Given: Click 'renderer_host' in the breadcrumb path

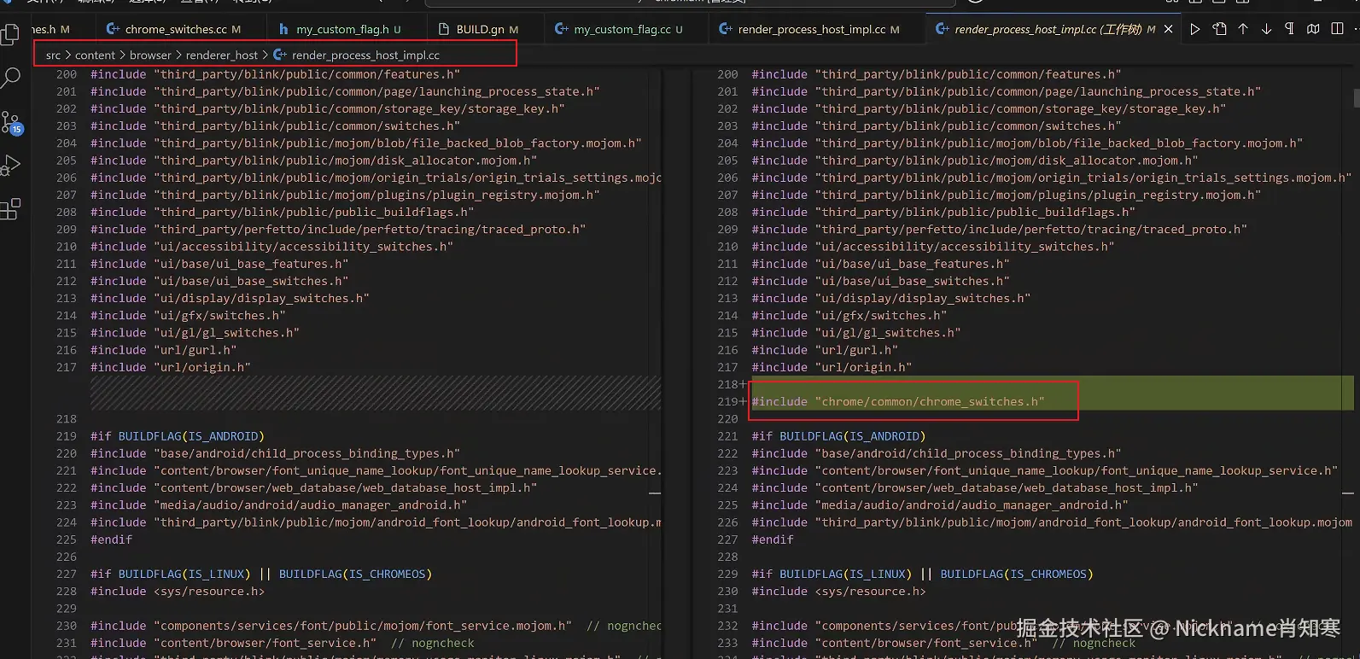Looking at the screenshot, I should (222, 55).
